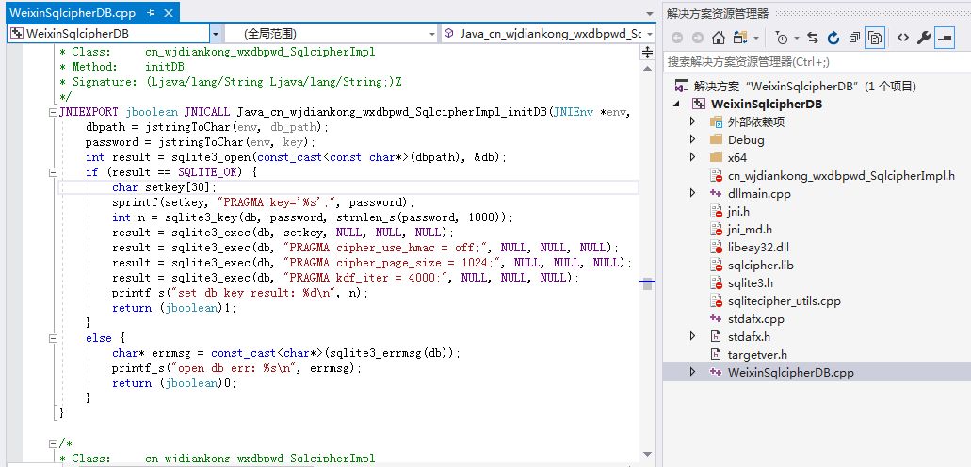This screenshot has height=467, width=971.
Task: Collapse the else block in the editor
Action: pos(53,338)
